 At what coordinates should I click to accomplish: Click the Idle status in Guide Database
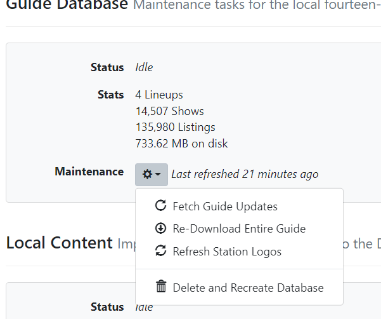pyautogui.click(x=144, y=67)
